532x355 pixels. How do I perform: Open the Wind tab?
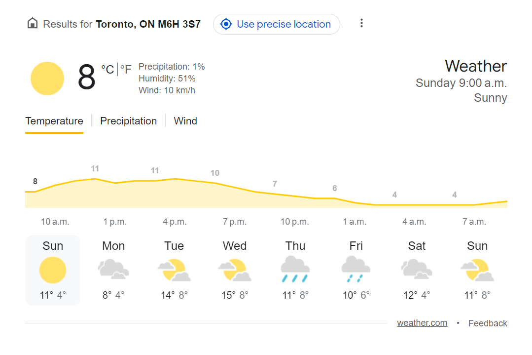point(185,121)
